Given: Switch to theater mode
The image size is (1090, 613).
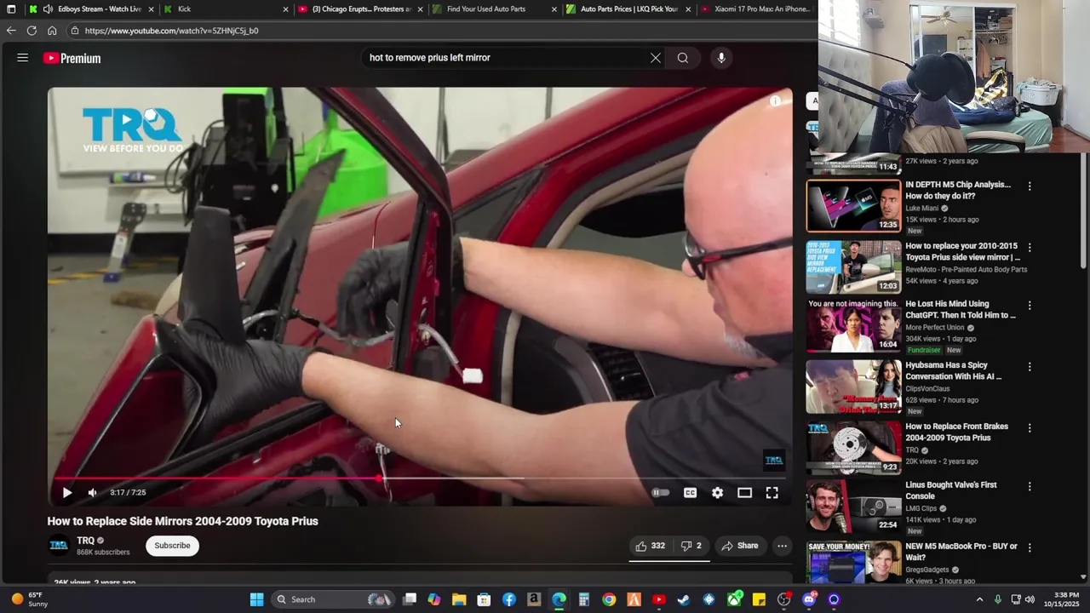Looking at the screenshot, I should pyautogui.click(x=745, y=493).
